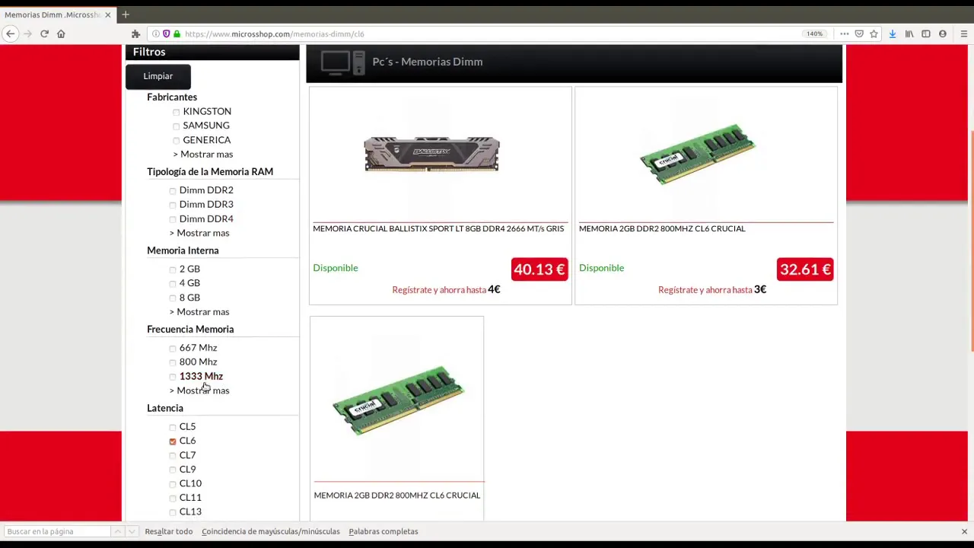The height and width of the screenshot is (548, 974).
Task: Find next match arrow in find bar
Action: (x=132, y=531)
